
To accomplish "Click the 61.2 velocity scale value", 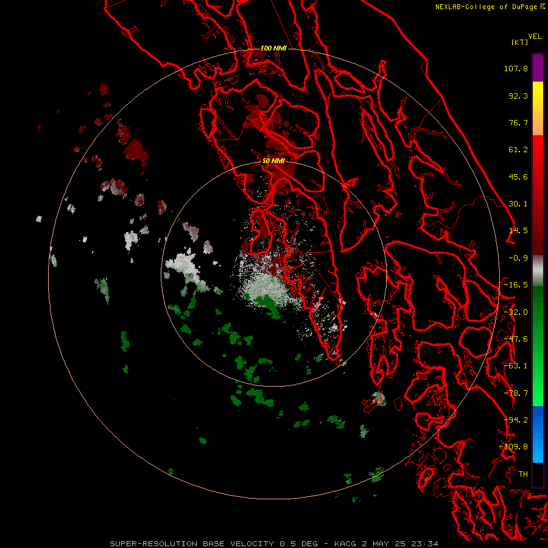I will click(518, 150).
